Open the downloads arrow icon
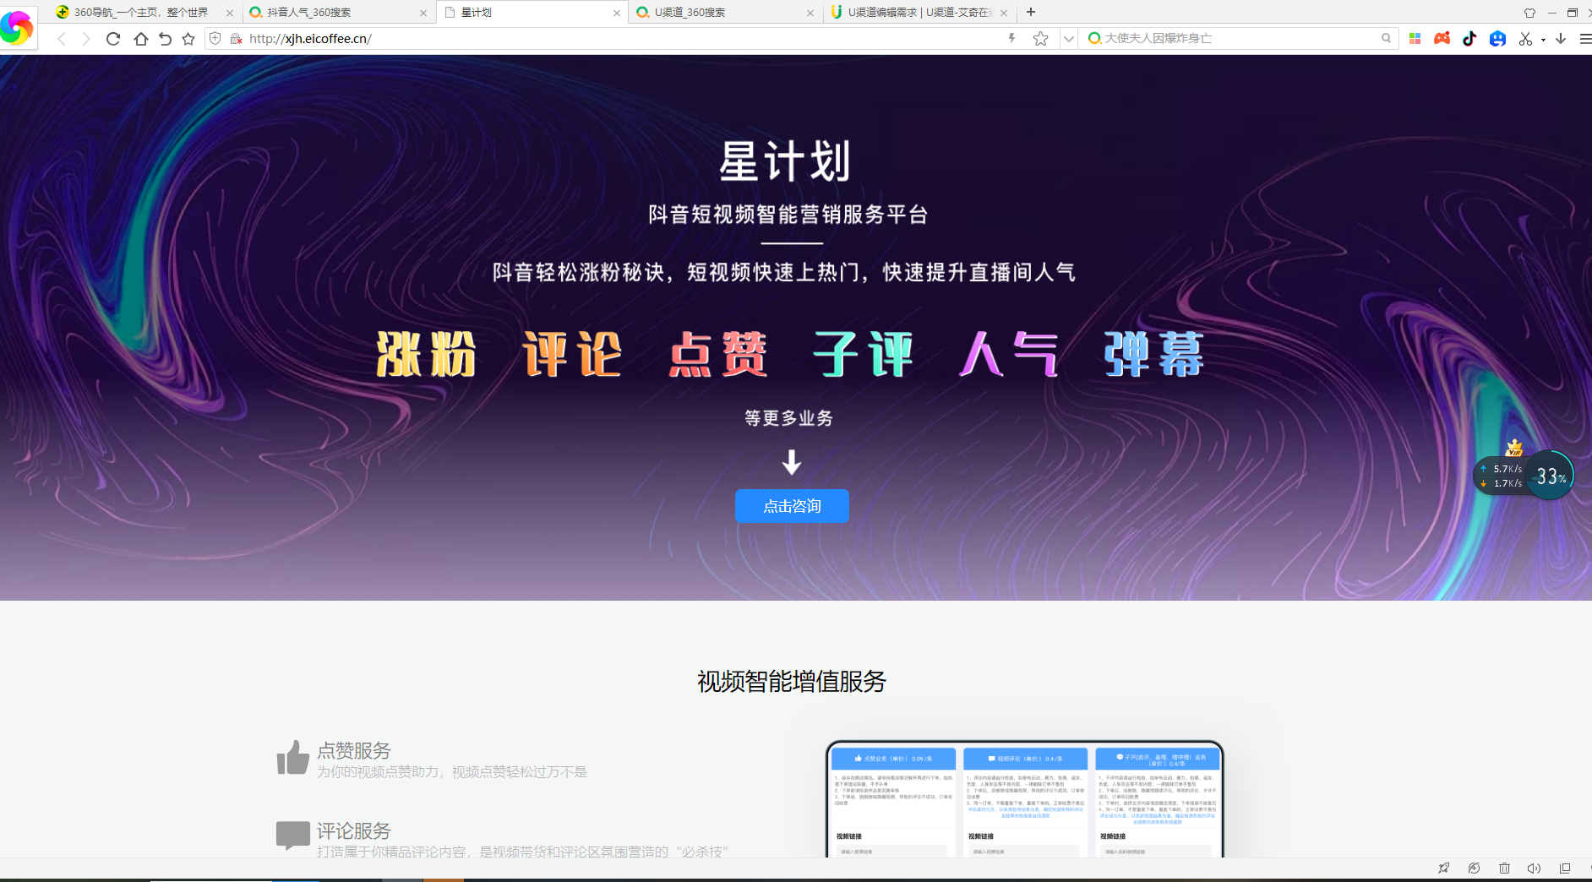 pos(1561,39)
